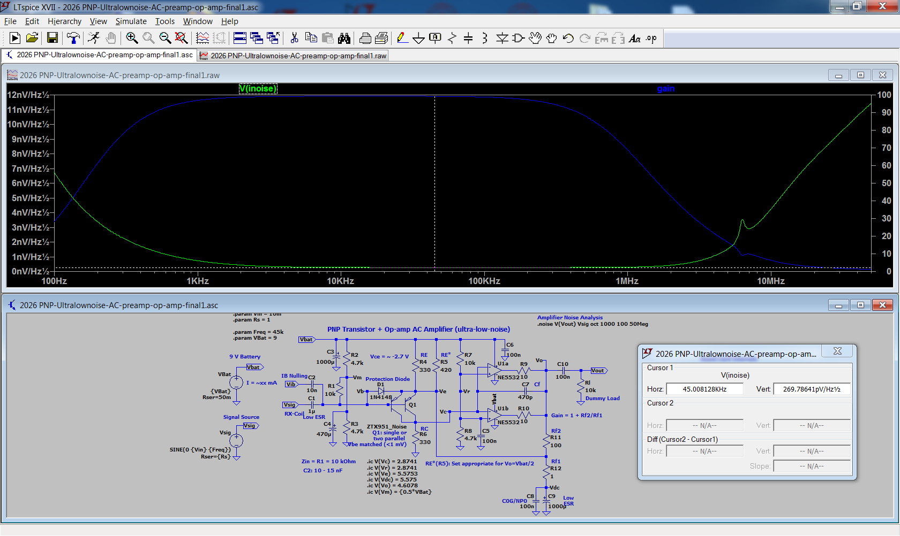Click the Protection Diode comment text
This screenshot has height=536, width=900.
click(x=387, y=379)
